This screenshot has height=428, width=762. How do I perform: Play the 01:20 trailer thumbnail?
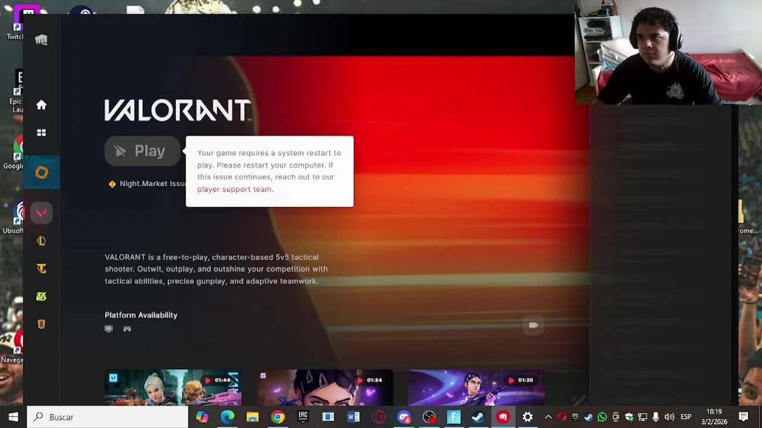(476, 387)
